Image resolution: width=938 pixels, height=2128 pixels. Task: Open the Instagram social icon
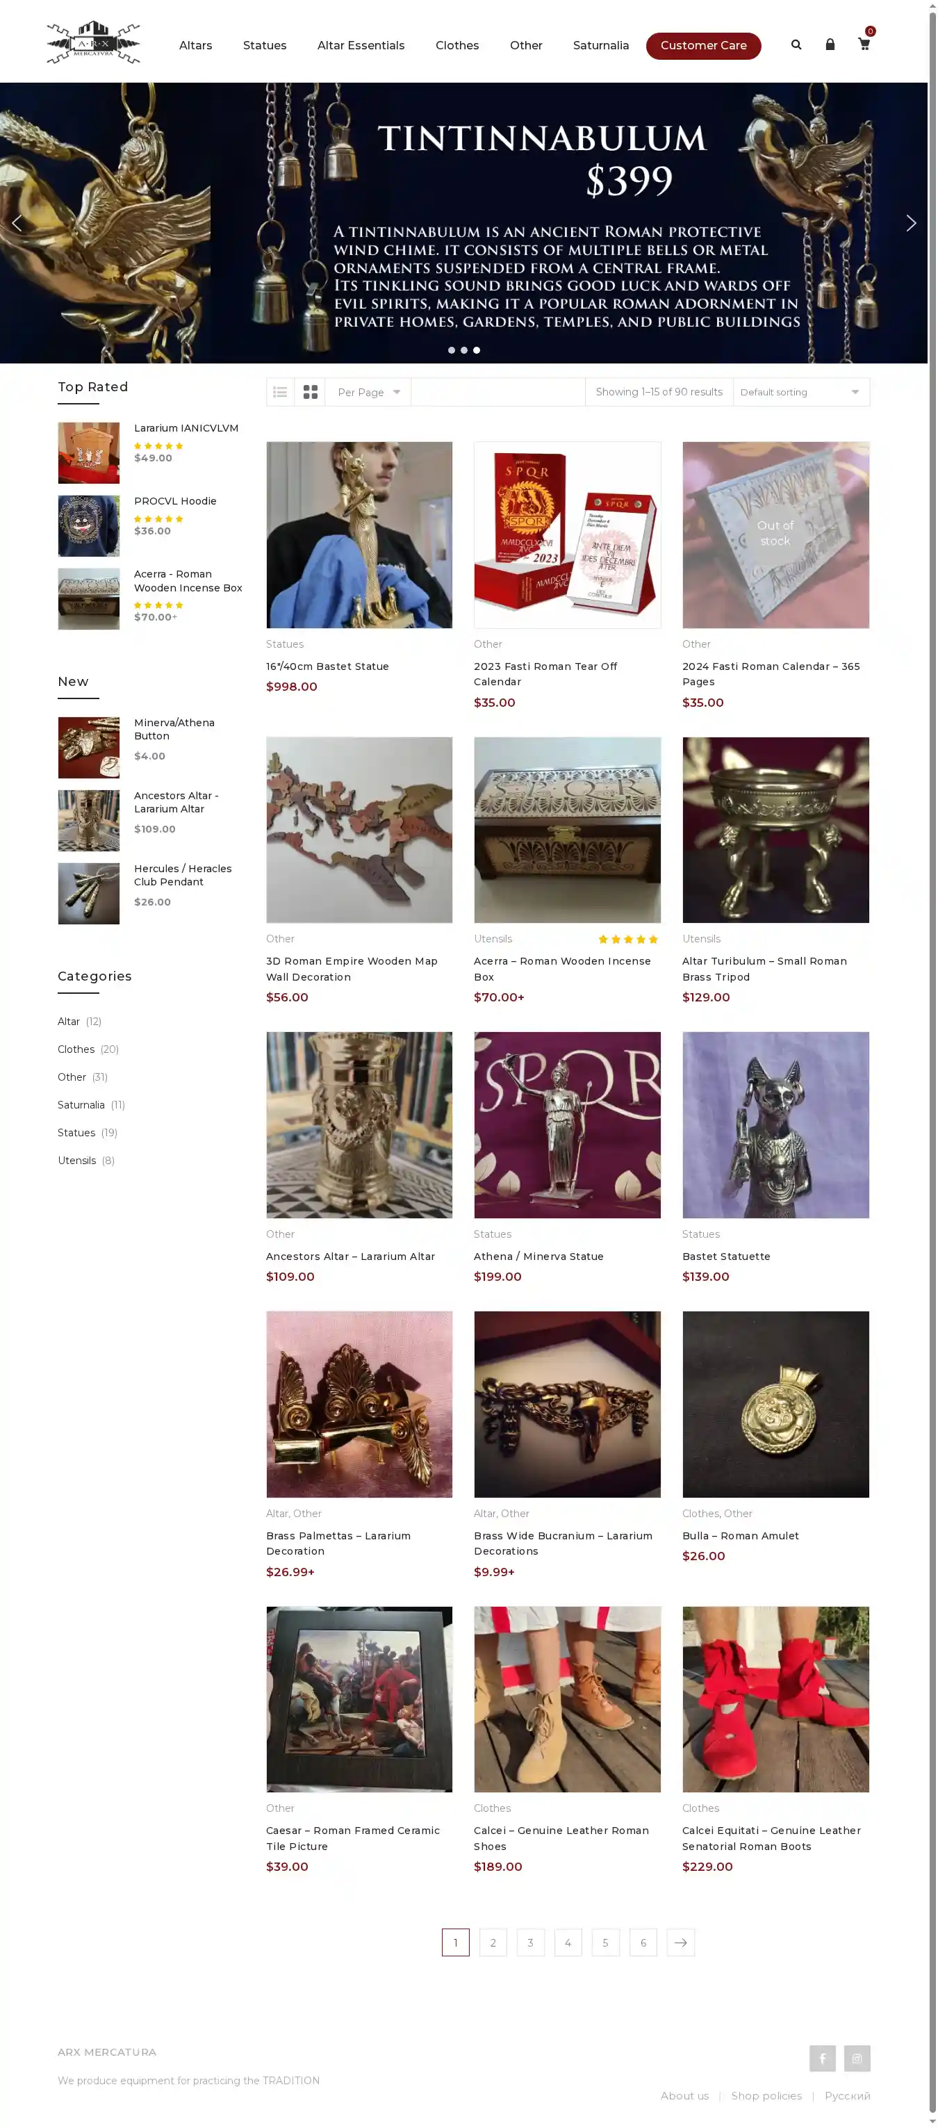click(x=857, y=2058)
